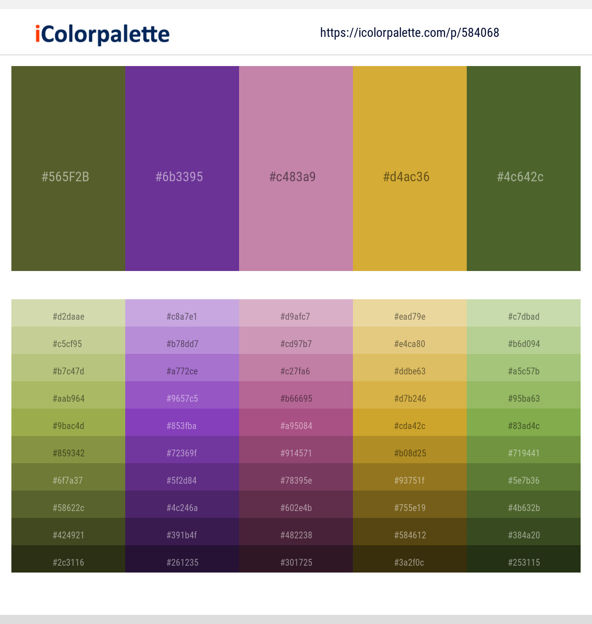Select the #a95084 magenta shade
The height and width of the screenshot is (624, 592).
tap(296, 425)
